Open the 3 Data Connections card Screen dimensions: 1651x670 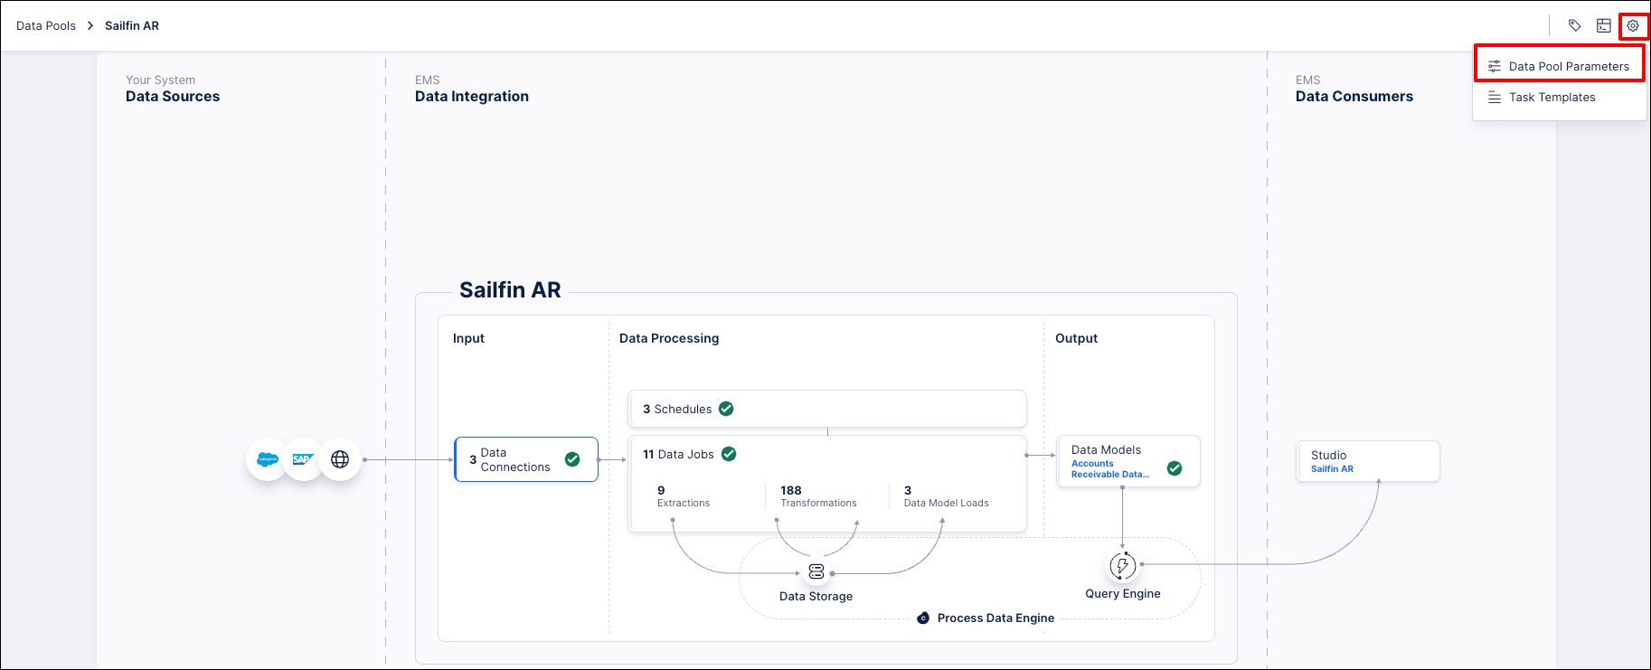(x=526, y=459)
